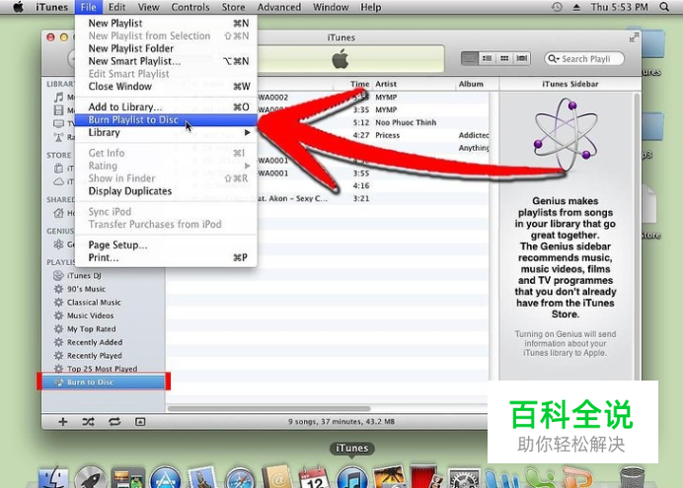Choose New Smart Playlist…
The height and width of the screenshot is (488, 683).
click(x=166, y=61)
